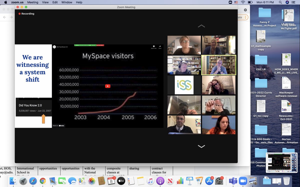Open the Wi-Fi status menu
Image resolution: width=300 pixels, height=187 pixels.
coord(243,2)
